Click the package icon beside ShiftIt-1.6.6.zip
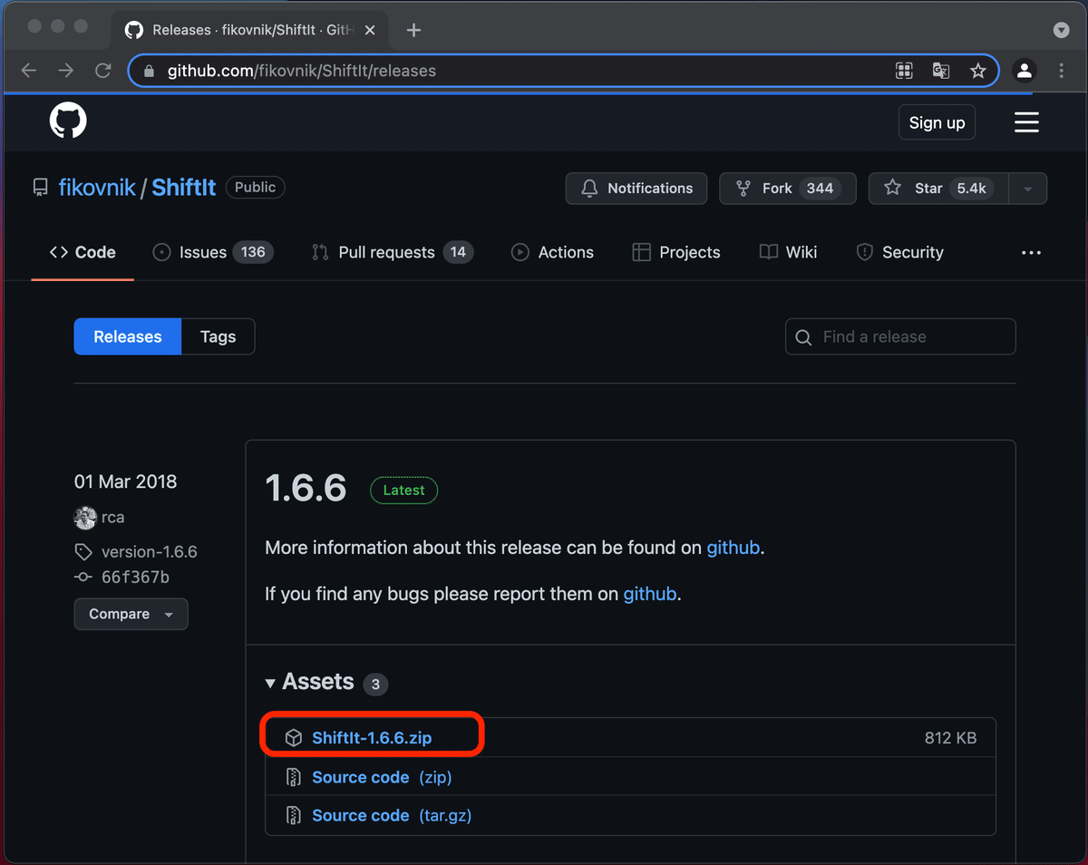 (x=293, y=738)
